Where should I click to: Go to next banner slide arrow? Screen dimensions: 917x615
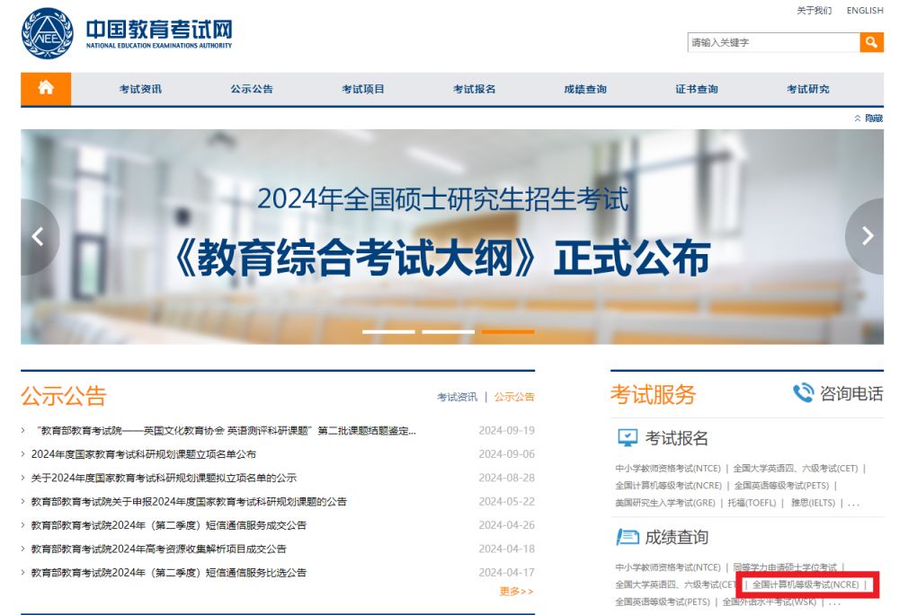pos(867,236)
